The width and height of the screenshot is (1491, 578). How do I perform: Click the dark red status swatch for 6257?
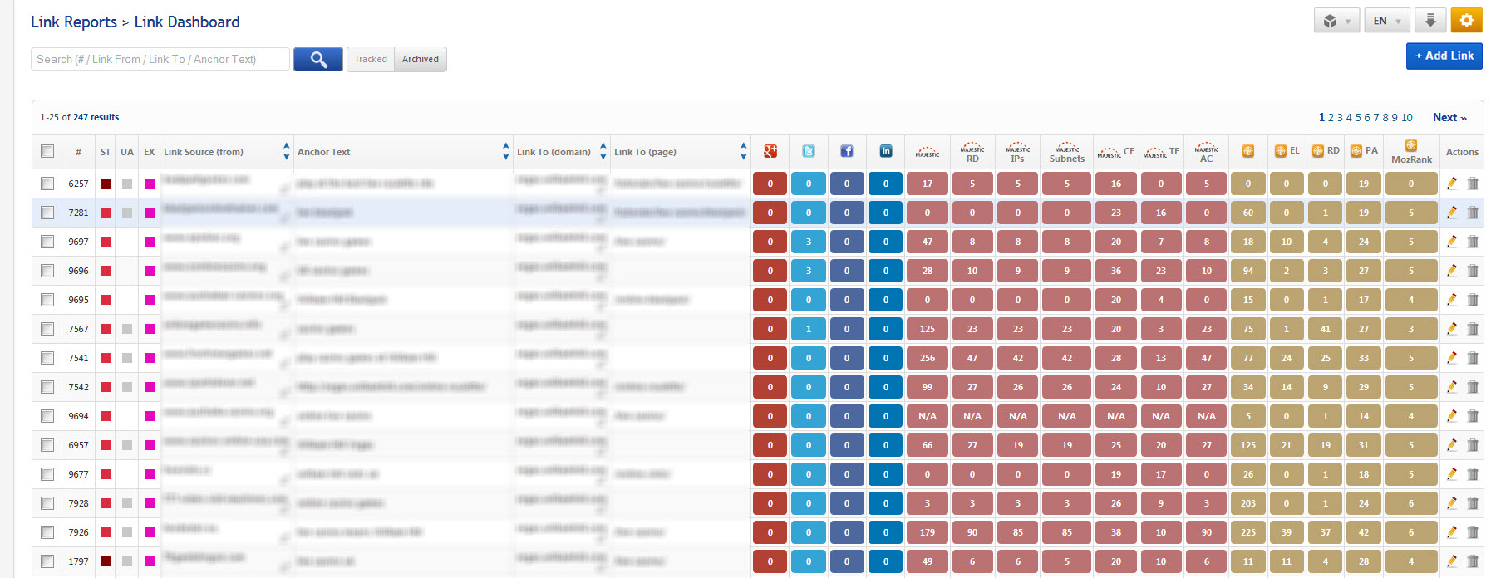coord(106,184)
